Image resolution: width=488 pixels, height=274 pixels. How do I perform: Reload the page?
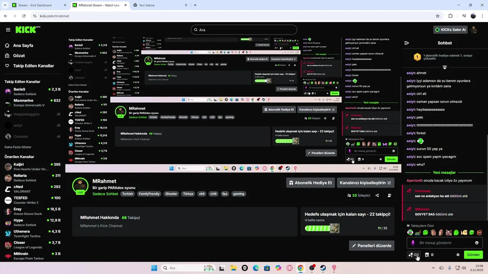tap(24, 16)
